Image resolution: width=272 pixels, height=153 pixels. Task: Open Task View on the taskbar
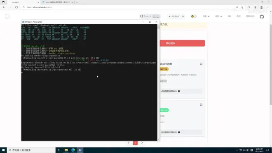(x=59, y=150)
